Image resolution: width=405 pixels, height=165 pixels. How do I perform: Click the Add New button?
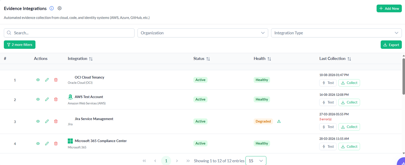click(389, 8)
